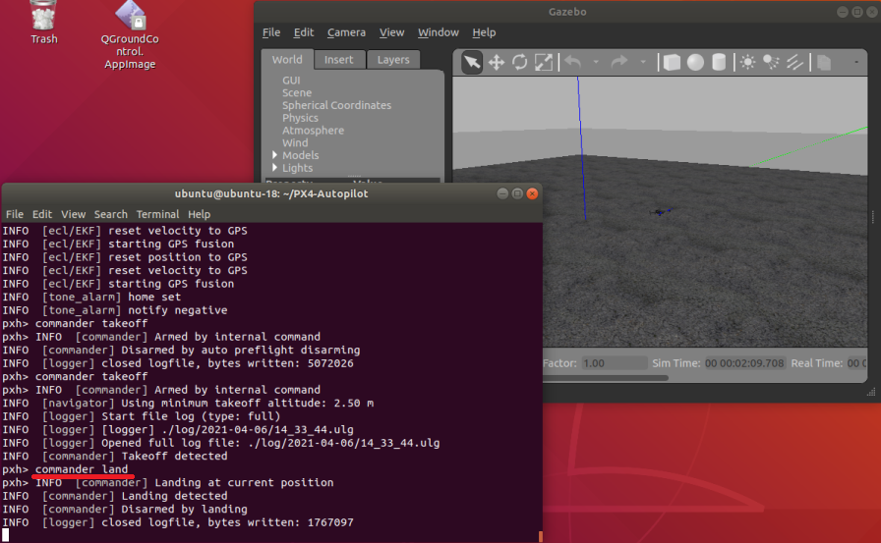The image size is (881, 543).
Task: Click the Real Time Factor value field
Action: [x=614, y=363]
